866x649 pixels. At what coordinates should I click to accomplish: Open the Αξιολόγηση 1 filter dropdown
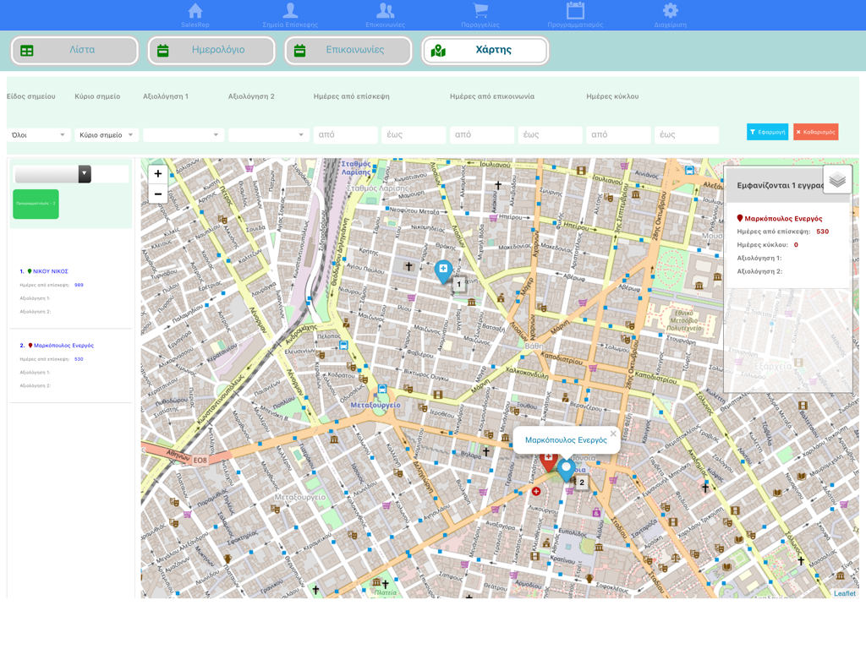point(184,134)
